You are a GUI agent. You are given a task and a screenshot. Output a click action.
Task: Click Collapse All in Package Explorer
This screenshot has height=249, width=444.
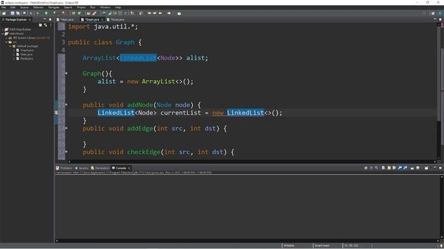(x=40, y=25)
